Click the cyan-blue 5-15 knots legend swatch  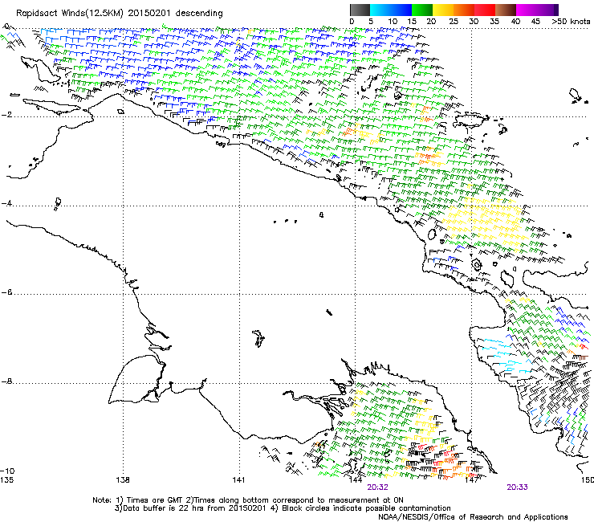pos(391,10)
